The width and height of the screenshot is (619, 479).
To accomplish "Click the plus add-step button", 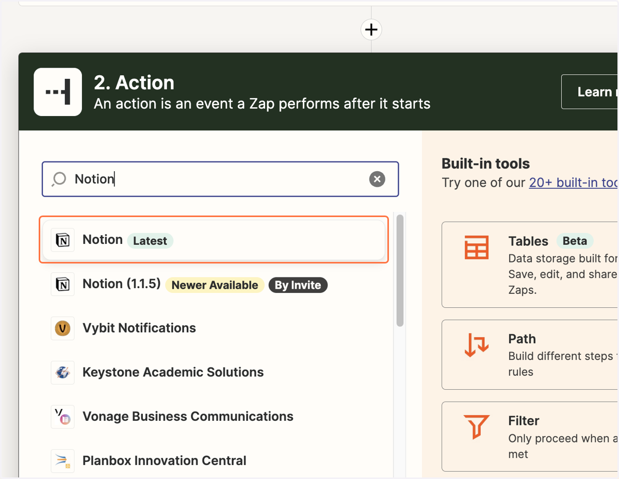I will click(x=371, y=29).
